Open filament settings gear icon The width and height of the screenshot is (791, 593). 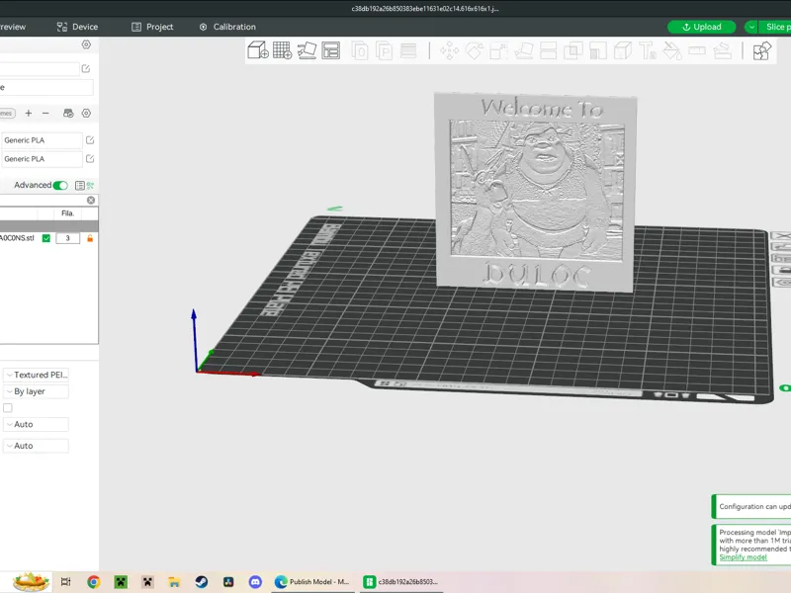[86, 114]
